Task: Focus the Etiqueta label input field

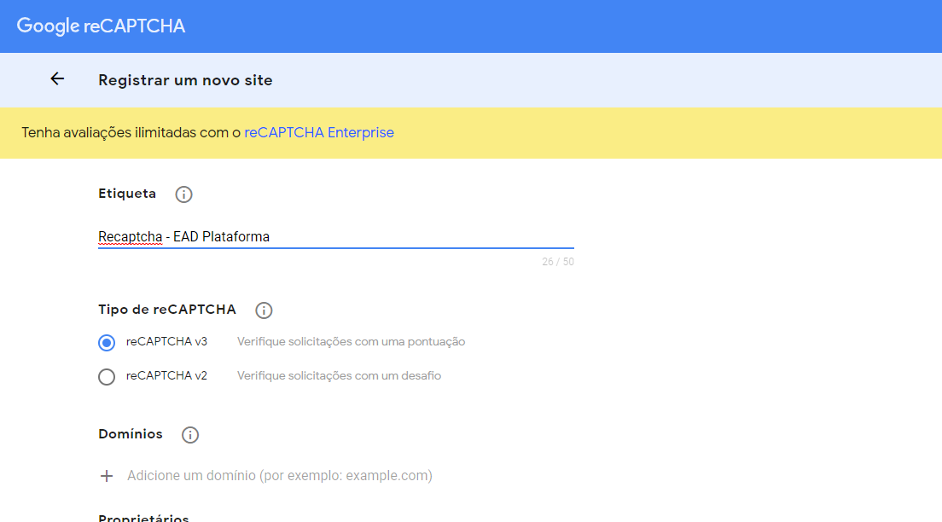Action: [x=336, y=236]
